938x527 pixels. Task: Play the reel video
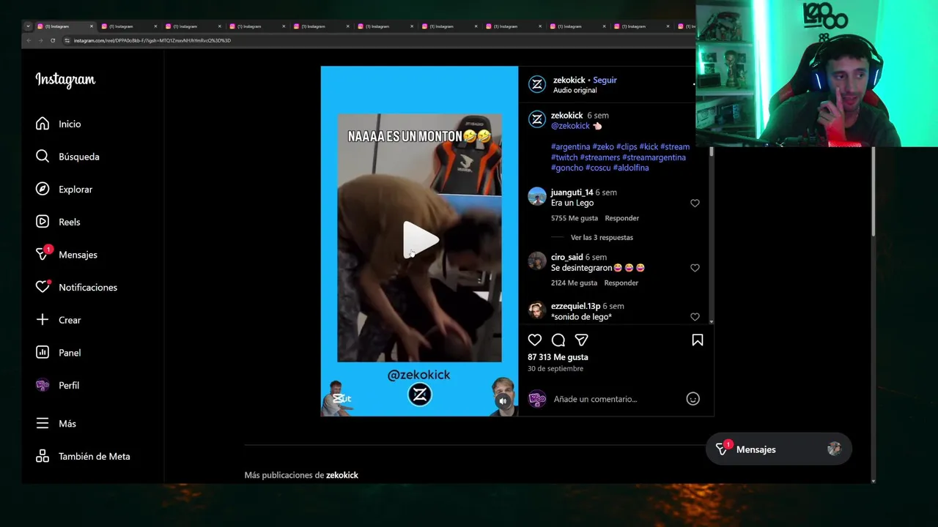coord(420,239)
